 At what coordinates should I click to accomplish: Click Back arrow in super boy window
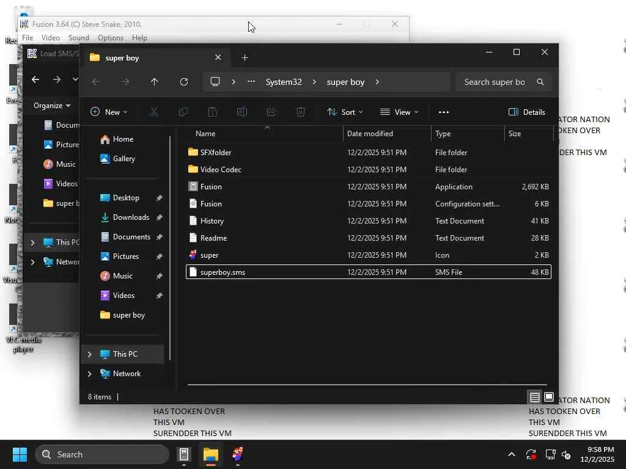[x=96, y=82]
